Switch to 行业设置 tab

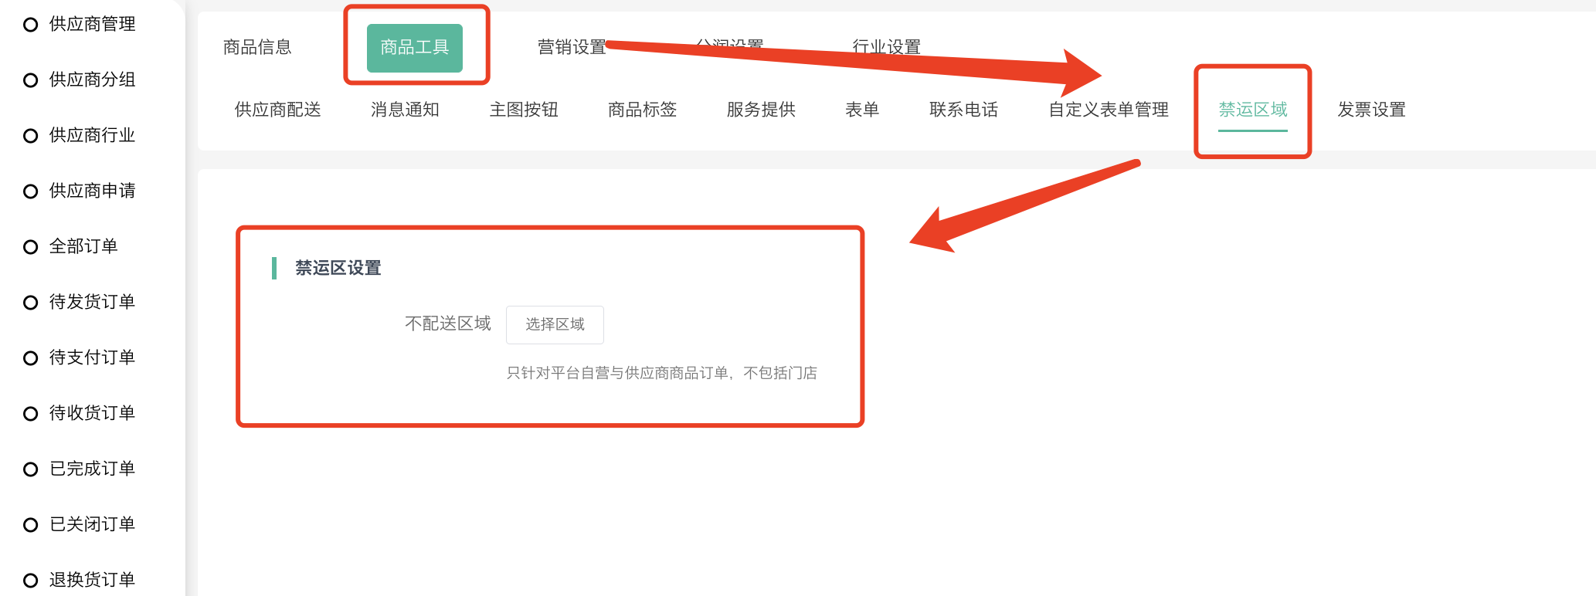point(887,47)
